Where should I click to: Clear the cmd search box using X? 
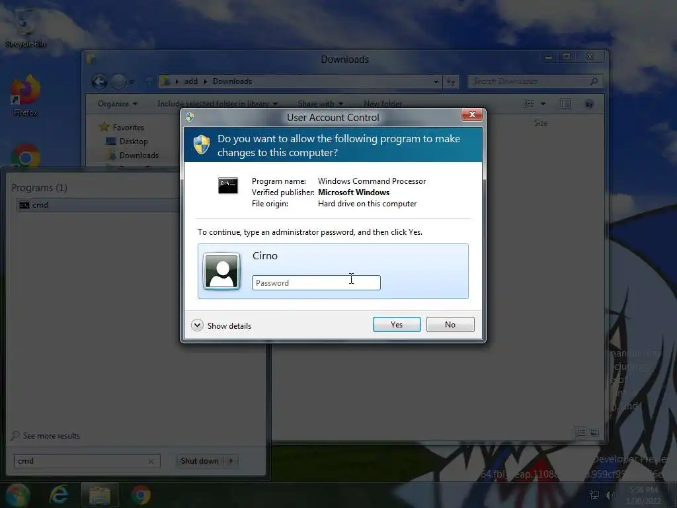[x=151, y=461]
